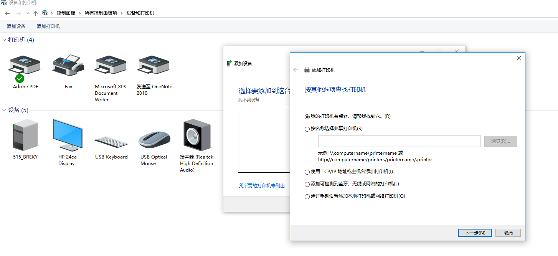Click the empty device list box in 添加设备
Image resolution: width=558 pixels, height=256 pixels.
click(264, 140)
